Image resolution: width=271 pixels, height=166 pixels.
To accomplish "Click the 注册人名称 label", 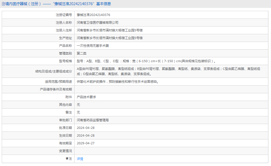I will [x=64, y=23].
